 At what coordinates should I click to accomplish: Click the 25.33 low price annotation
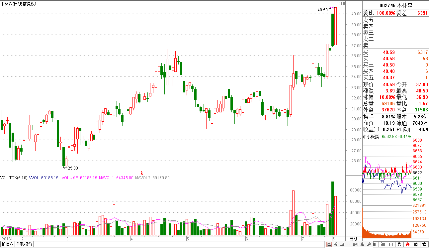coord(73,168)
